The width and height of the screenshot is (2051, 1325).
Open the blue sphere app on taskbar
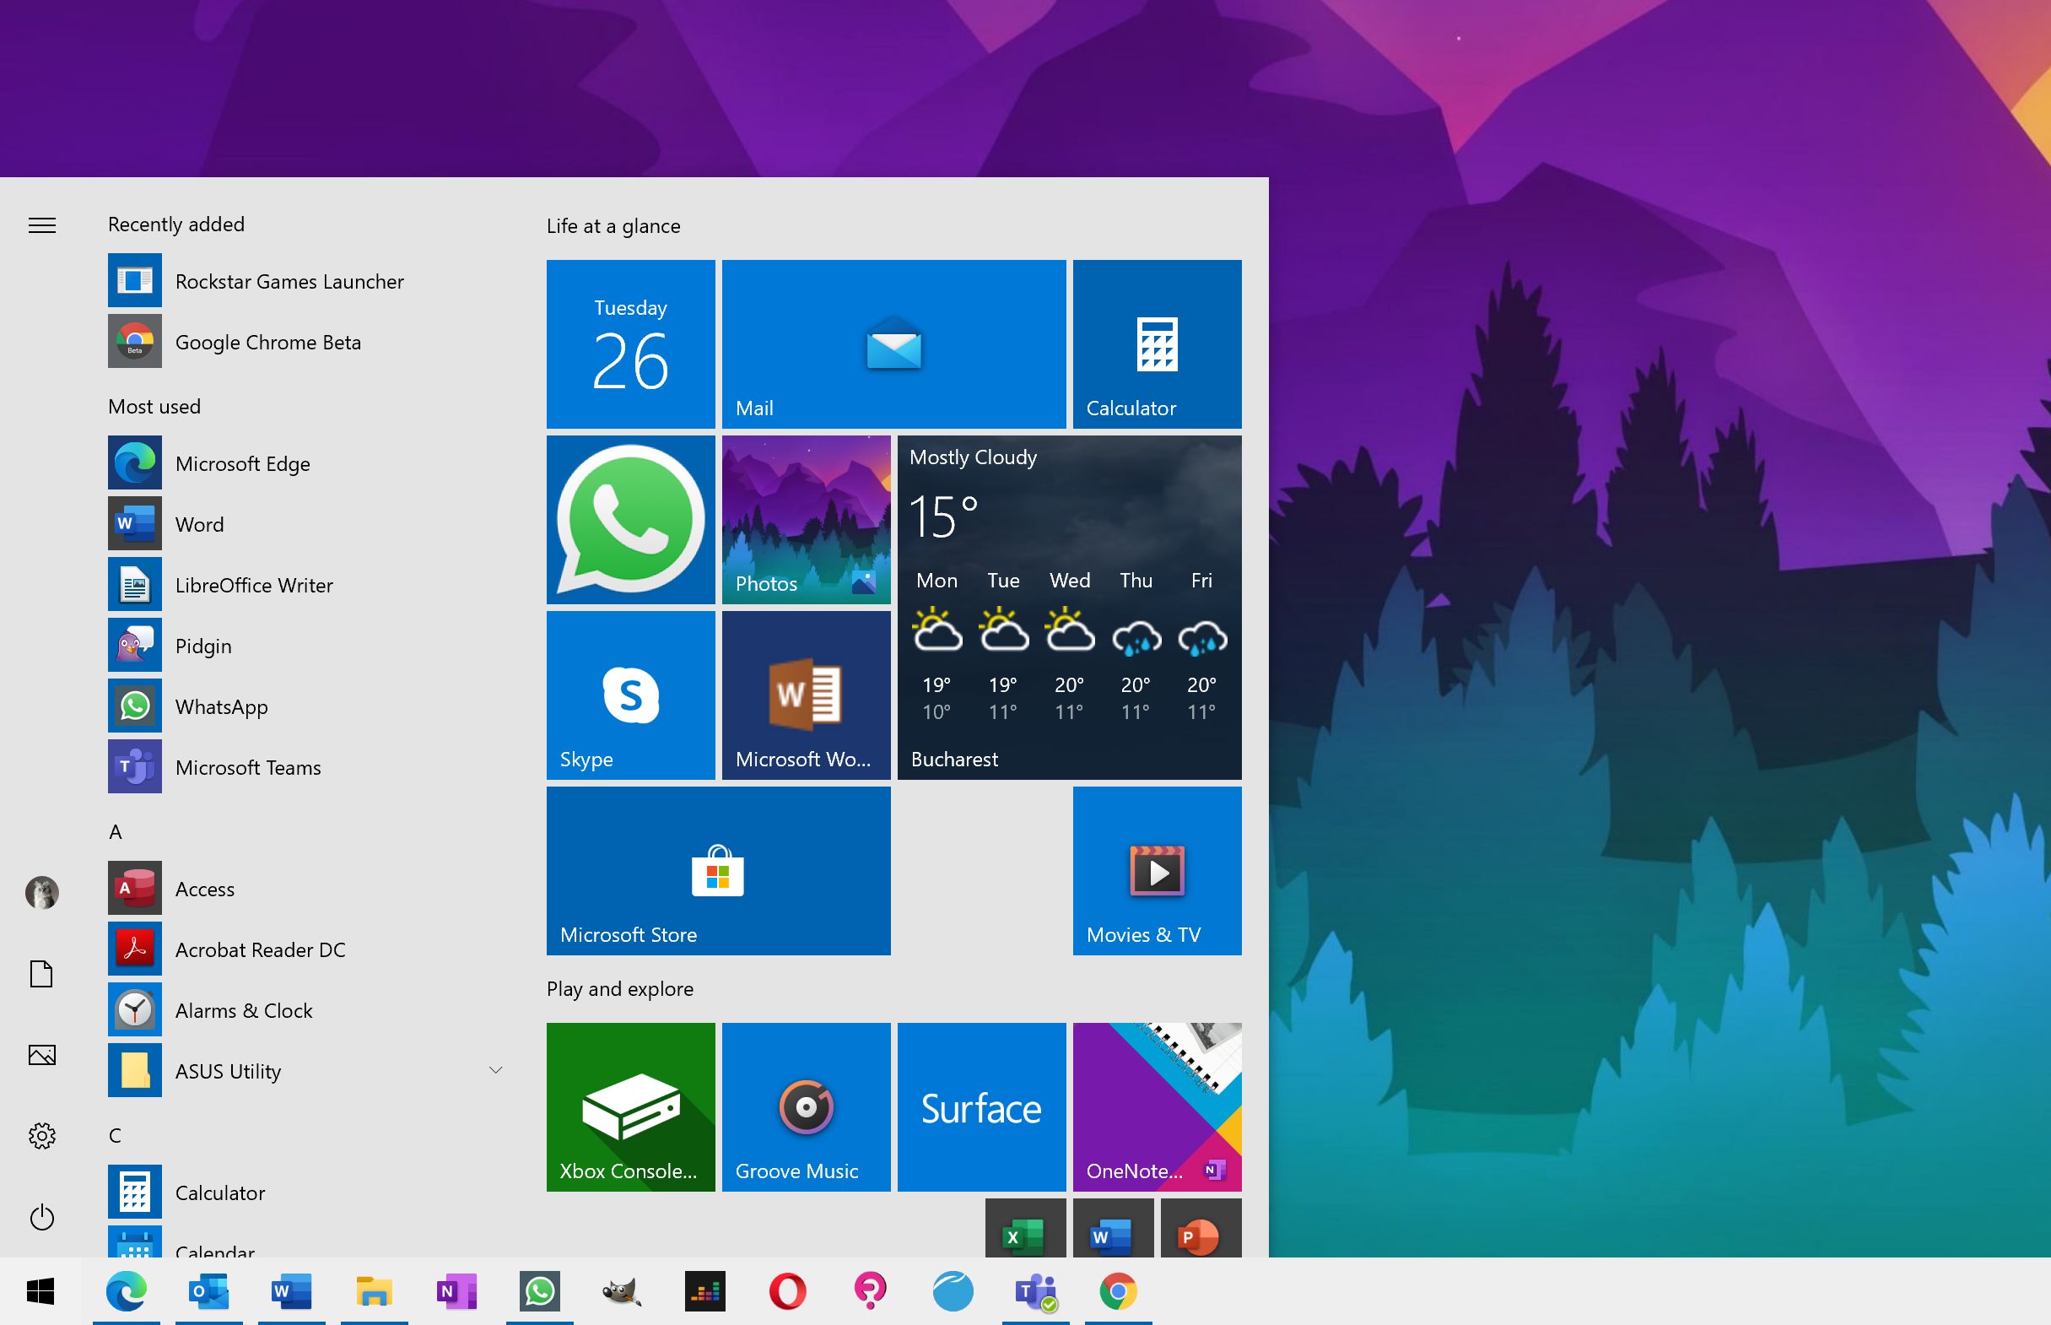pyautogui.click(x=953, y=1291)
